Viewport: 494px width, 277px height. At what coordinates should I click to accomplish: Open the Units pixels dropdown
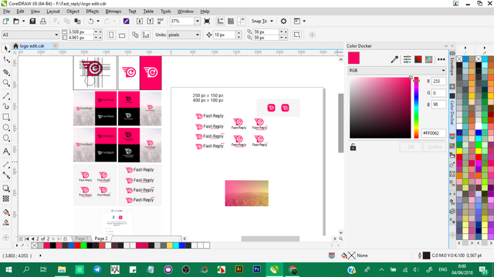pos(184,35)
